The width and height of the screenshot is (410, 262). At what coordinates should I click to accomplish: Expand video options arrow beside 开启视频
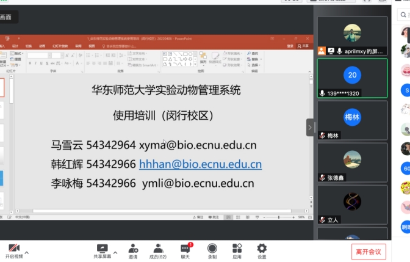[27, 253]
